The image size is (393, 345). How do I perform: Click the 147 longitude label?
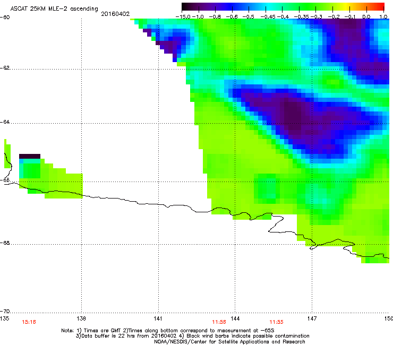(x=312, y=318)
